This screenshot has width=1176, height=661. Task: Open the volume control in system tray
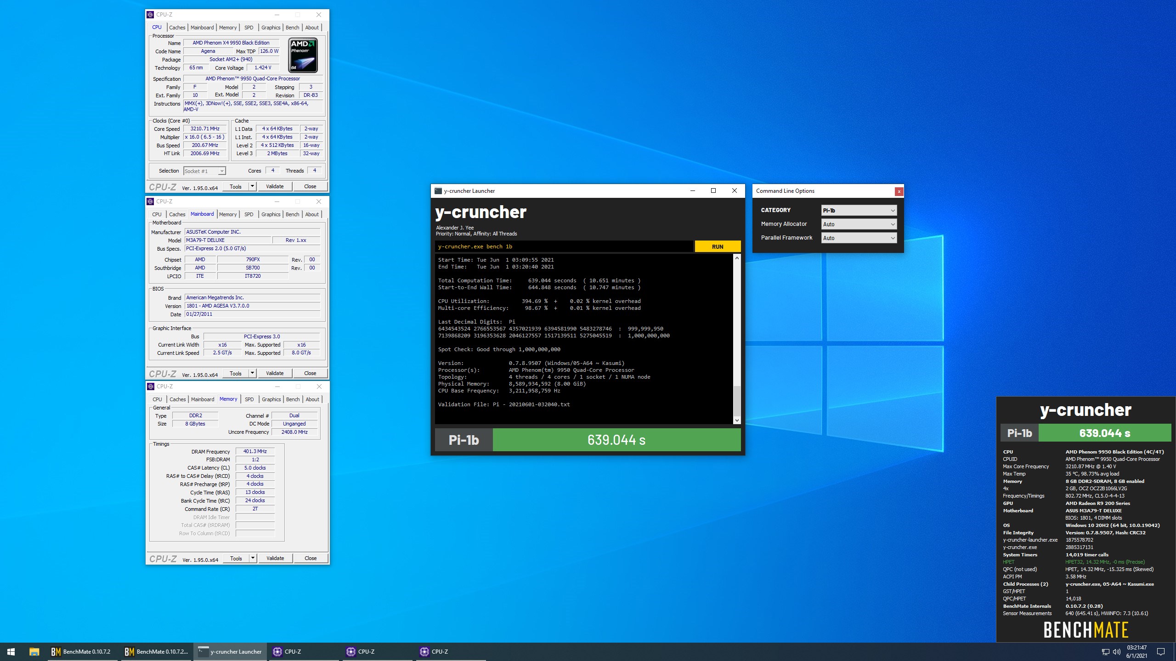[x=1116, y=652]
